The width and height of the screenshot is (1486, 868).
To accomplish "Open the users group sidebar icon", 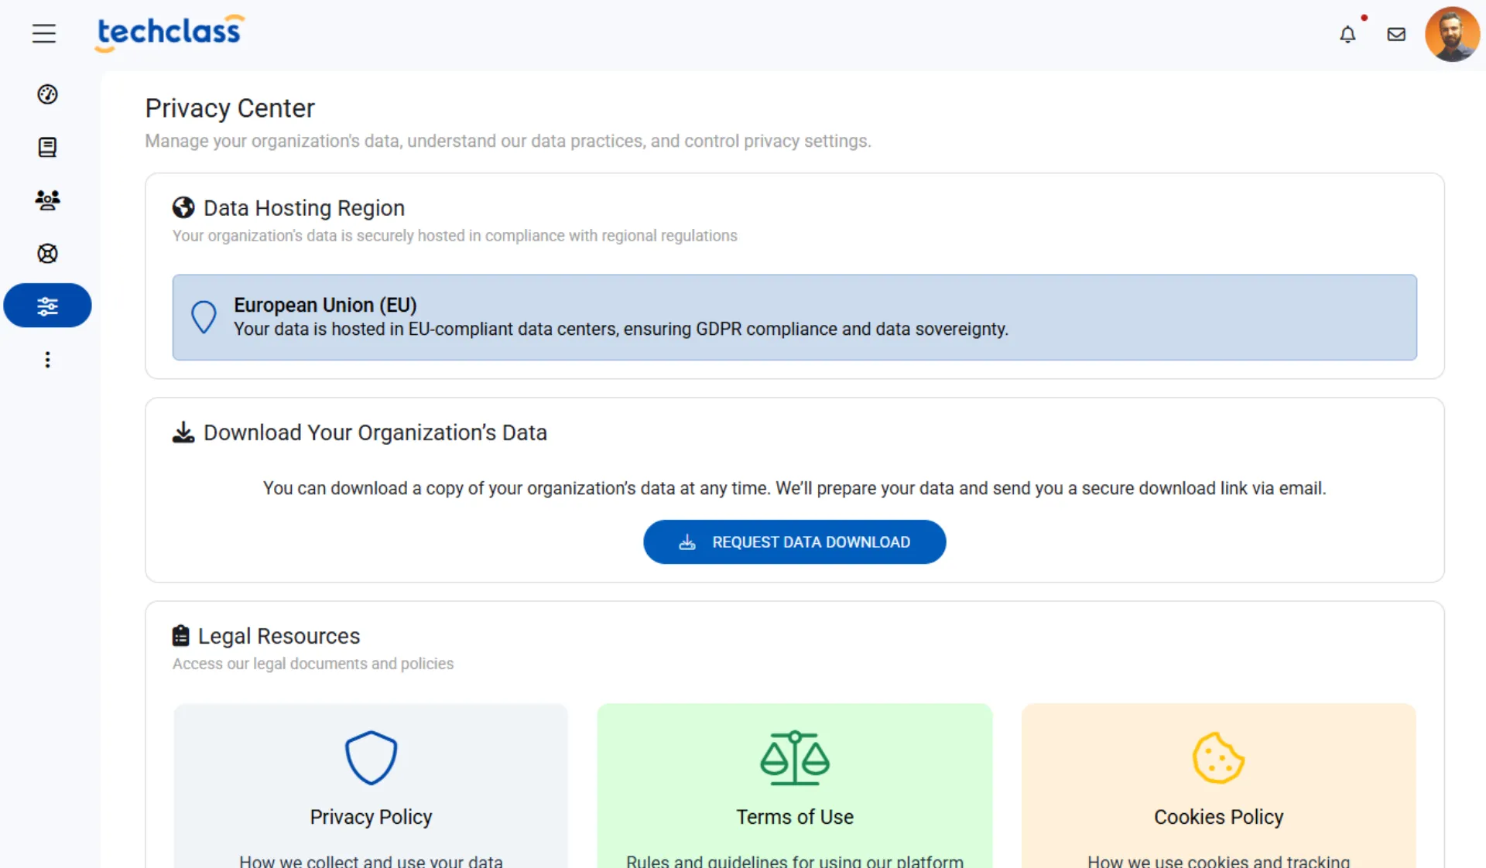I will coord(47,200).
